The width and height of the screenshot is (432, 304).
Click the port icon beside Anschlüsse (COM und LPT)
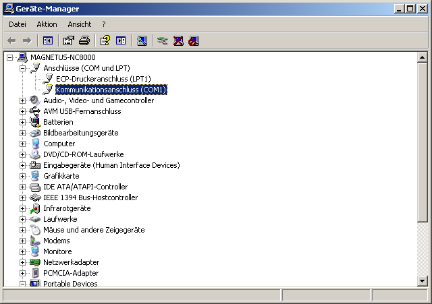click(x=35, y=68)
